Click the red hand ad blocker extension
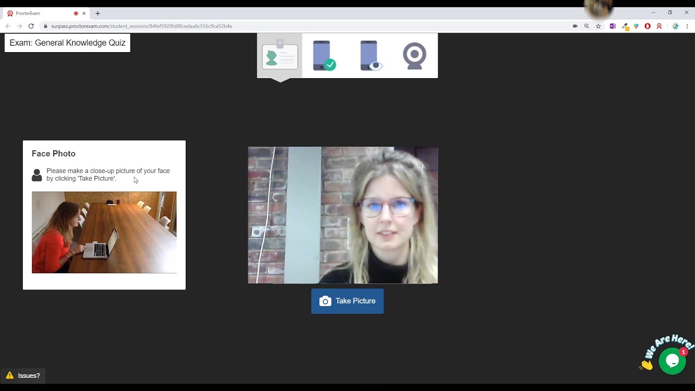This screenshot has height=391, width=695. pyautogui.click(x=647, y=26)
